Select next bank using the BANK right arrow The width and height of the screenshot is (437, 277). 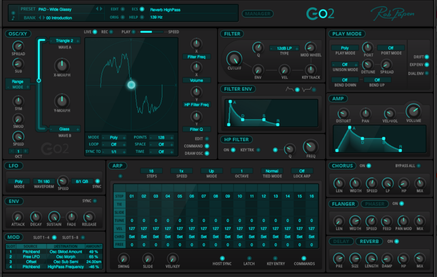pyautogui.click(x=43, y=18)
